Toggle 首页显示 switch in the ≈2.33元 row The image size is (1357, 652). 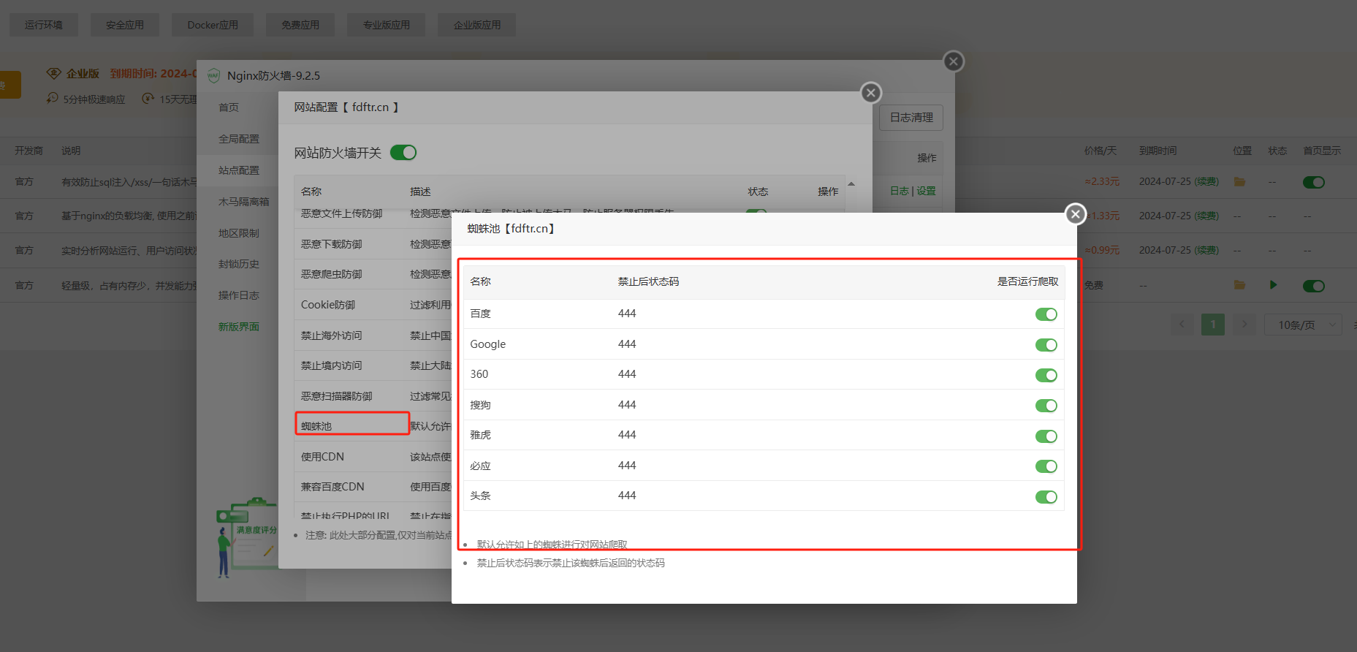(x=1314, y=182)
